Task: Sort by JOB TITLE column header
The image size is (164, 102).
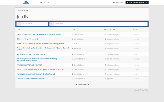Action: [x=21, y=30]
